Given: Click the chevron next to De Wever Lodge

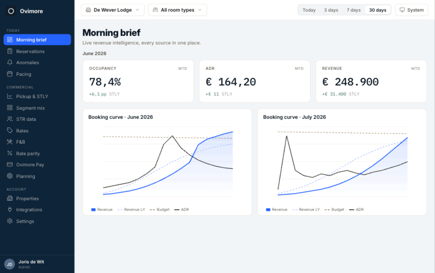Looking at the screenshot, I should (137, 10).
